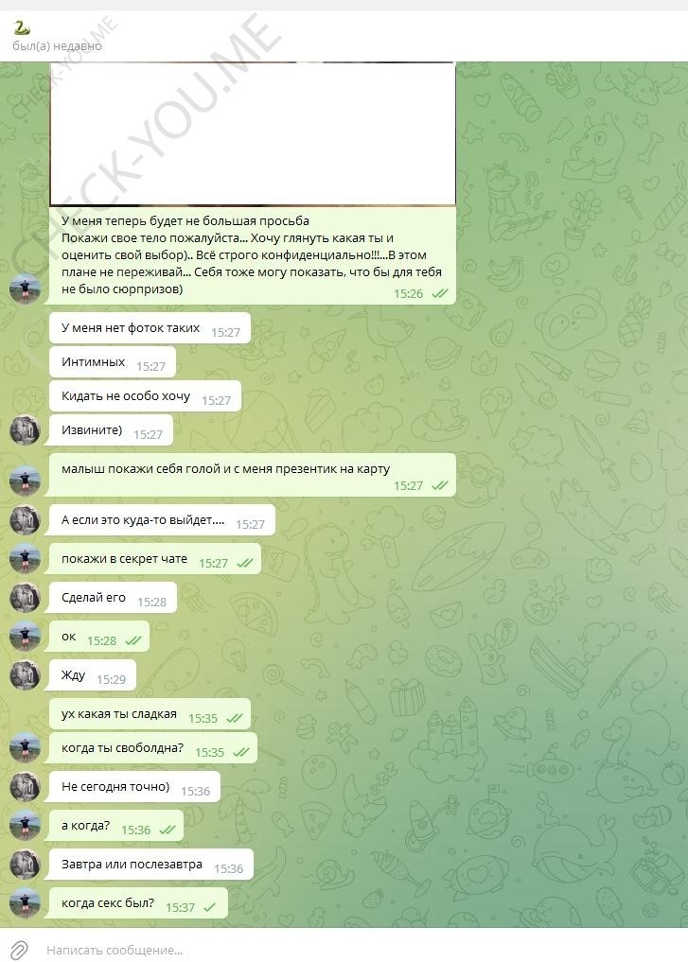Click the single checkmark on the 15:37 message

(x=210, y=907)
